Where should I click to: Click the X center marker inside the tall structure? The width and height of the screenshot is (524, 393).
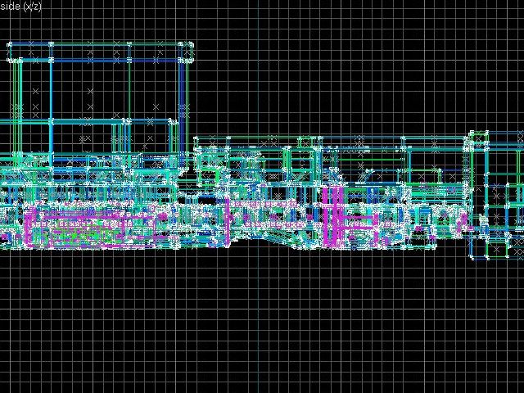(90, 92)
